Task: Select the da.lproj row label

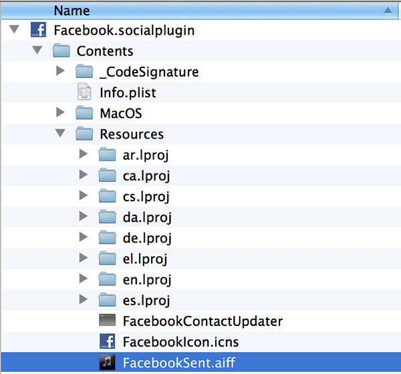Action: click(147, 217)
